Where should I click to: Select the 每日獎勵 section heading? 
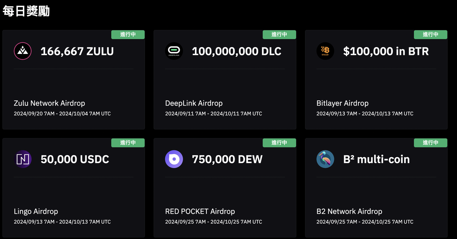pos(26,11)
